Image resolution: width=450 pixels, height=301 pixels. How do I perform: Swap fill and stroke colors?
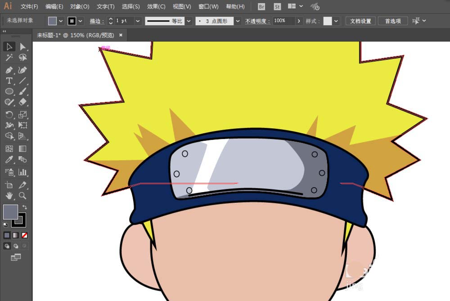[25, 207]
